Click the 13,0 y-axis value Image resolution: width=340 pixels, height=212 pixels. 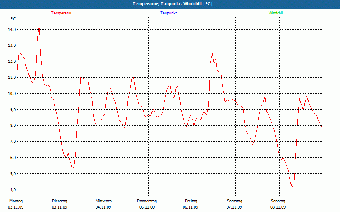click(12, 45)
